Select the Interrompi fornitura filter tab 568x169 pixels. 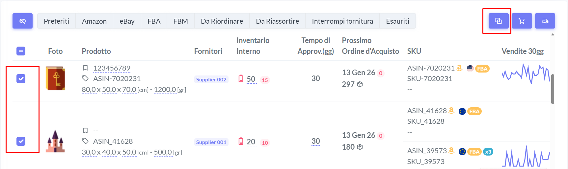[x=342, y=21]
